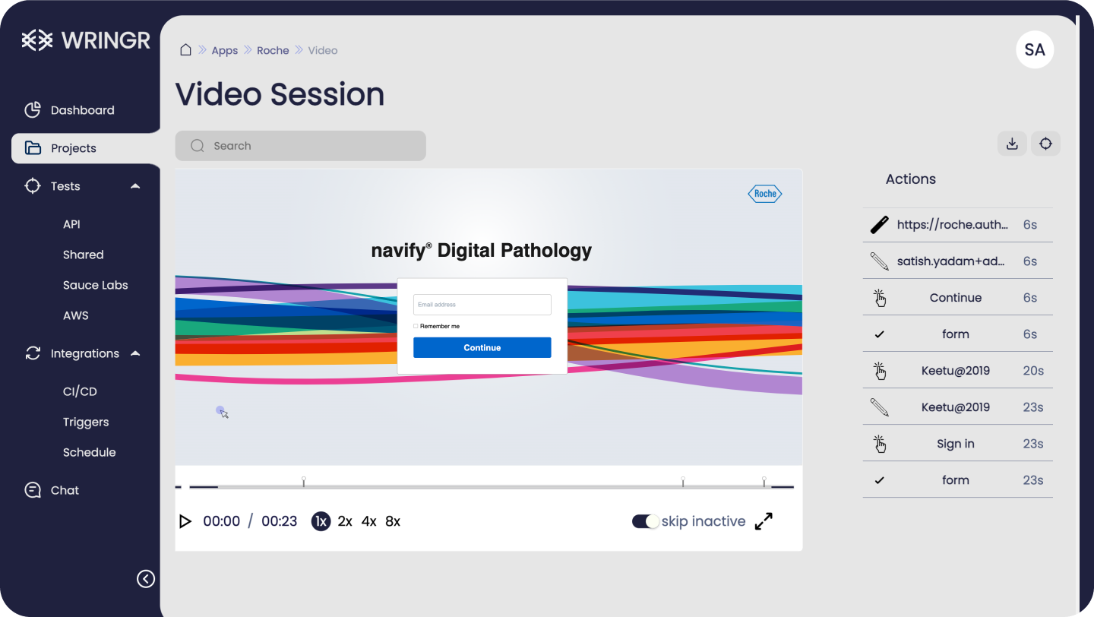The width and height of the screenshot is (1094, 617).
Task: Collapse the Integrations submenu arrow
Action: [x=135, y=353]
